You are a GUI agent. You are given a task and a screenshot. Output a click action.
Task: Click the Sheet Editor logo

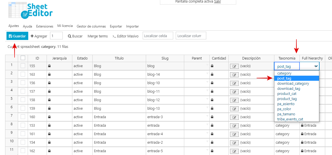click(31, 10)
